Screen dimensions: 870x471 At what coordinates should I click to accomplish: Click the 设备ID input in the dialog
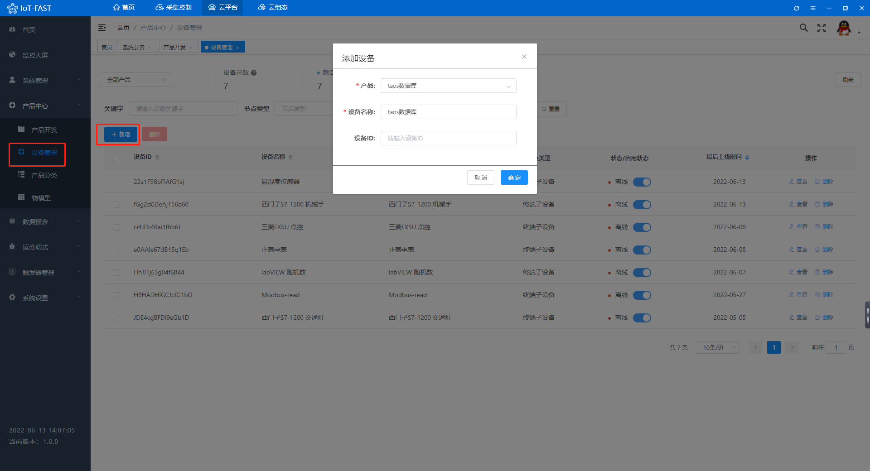pos(448,138)
